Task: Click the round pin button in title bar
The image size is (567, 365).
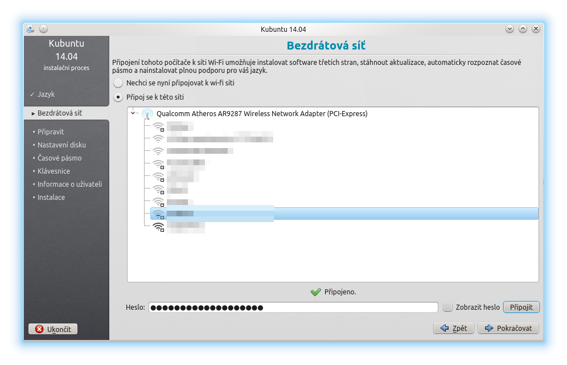Action: click(x=43, y=29)
